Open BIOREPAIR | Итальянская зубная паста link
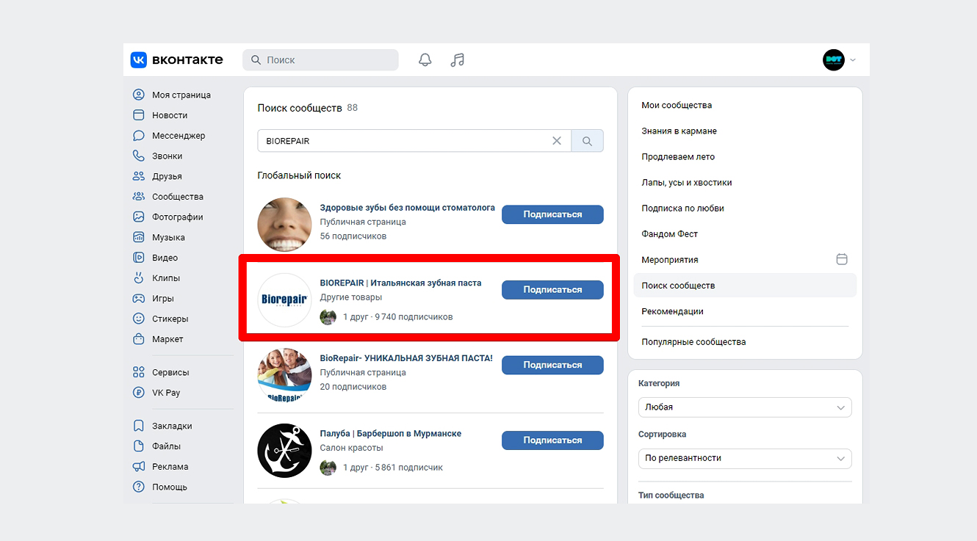 401,283
